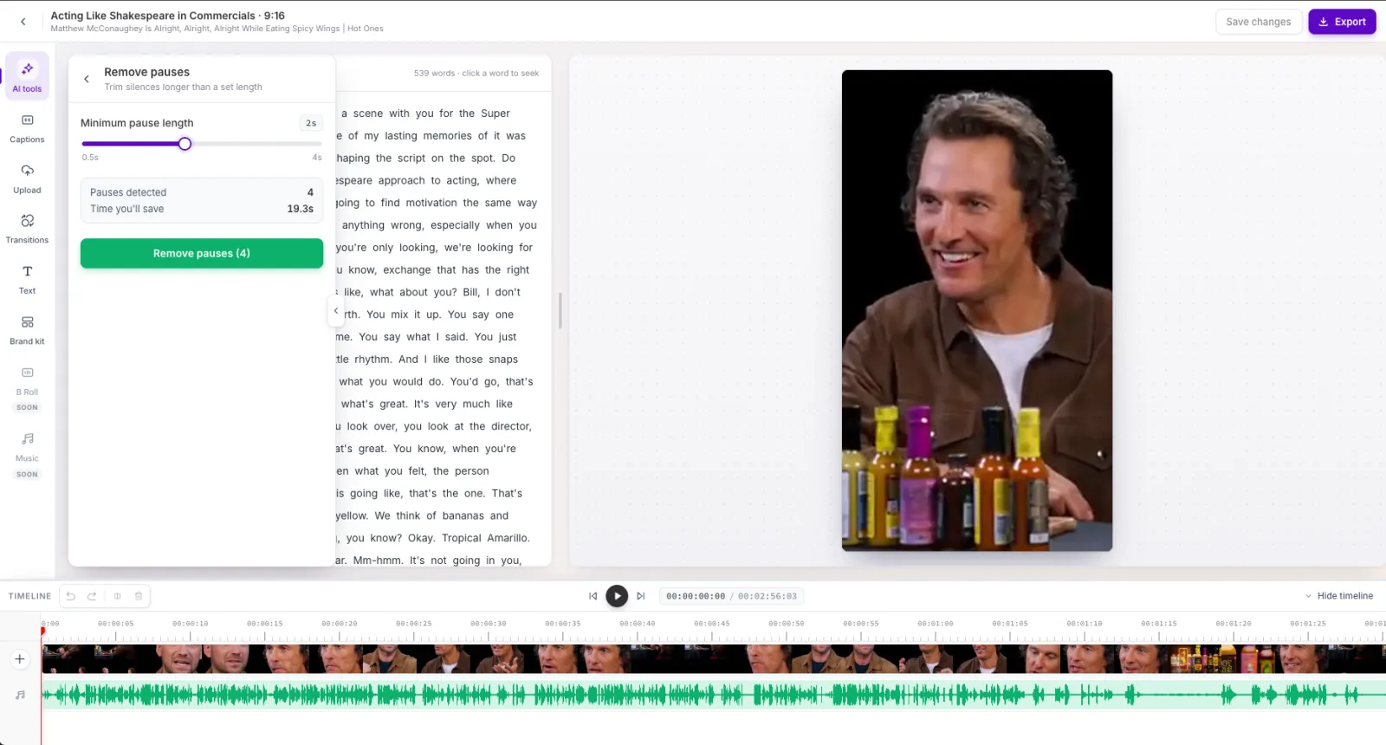The height and width of the screenshot is (745, 1386).
Task: Click the red playhead marker on timeline
Action: click(x=42, y=630)
